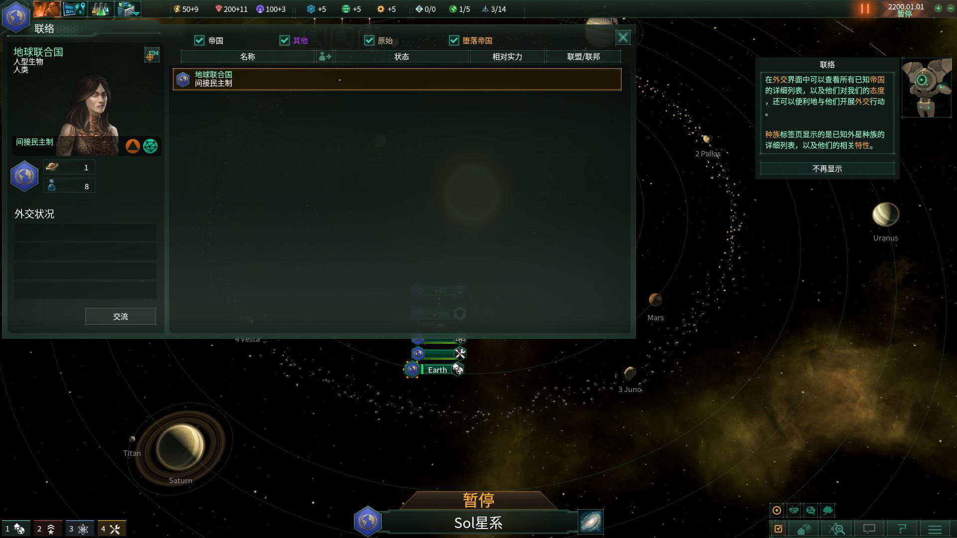Toggle the 帝国 empire filter checkbox
This screenshot has height=538, width=957.
(x=200, y=40)
